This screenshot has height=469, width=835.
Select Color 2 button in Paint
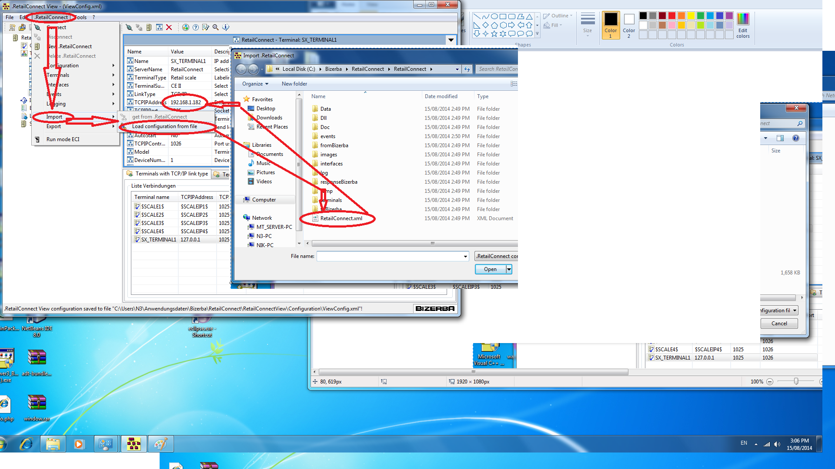tap(629, 26)
